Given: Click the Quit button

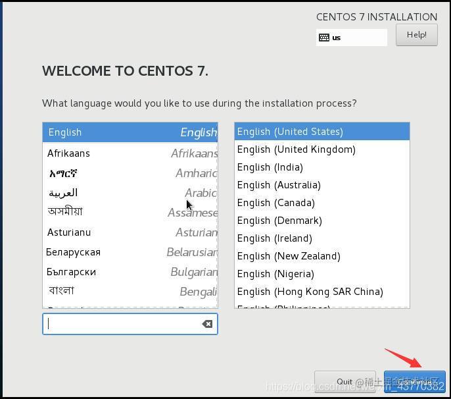Looking at the screenshot, I should click(x=345, y=382).
